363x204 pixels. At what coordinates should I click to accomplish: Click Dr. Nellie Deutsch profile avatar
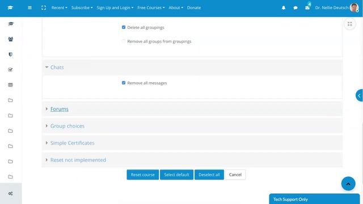[354, 7]
